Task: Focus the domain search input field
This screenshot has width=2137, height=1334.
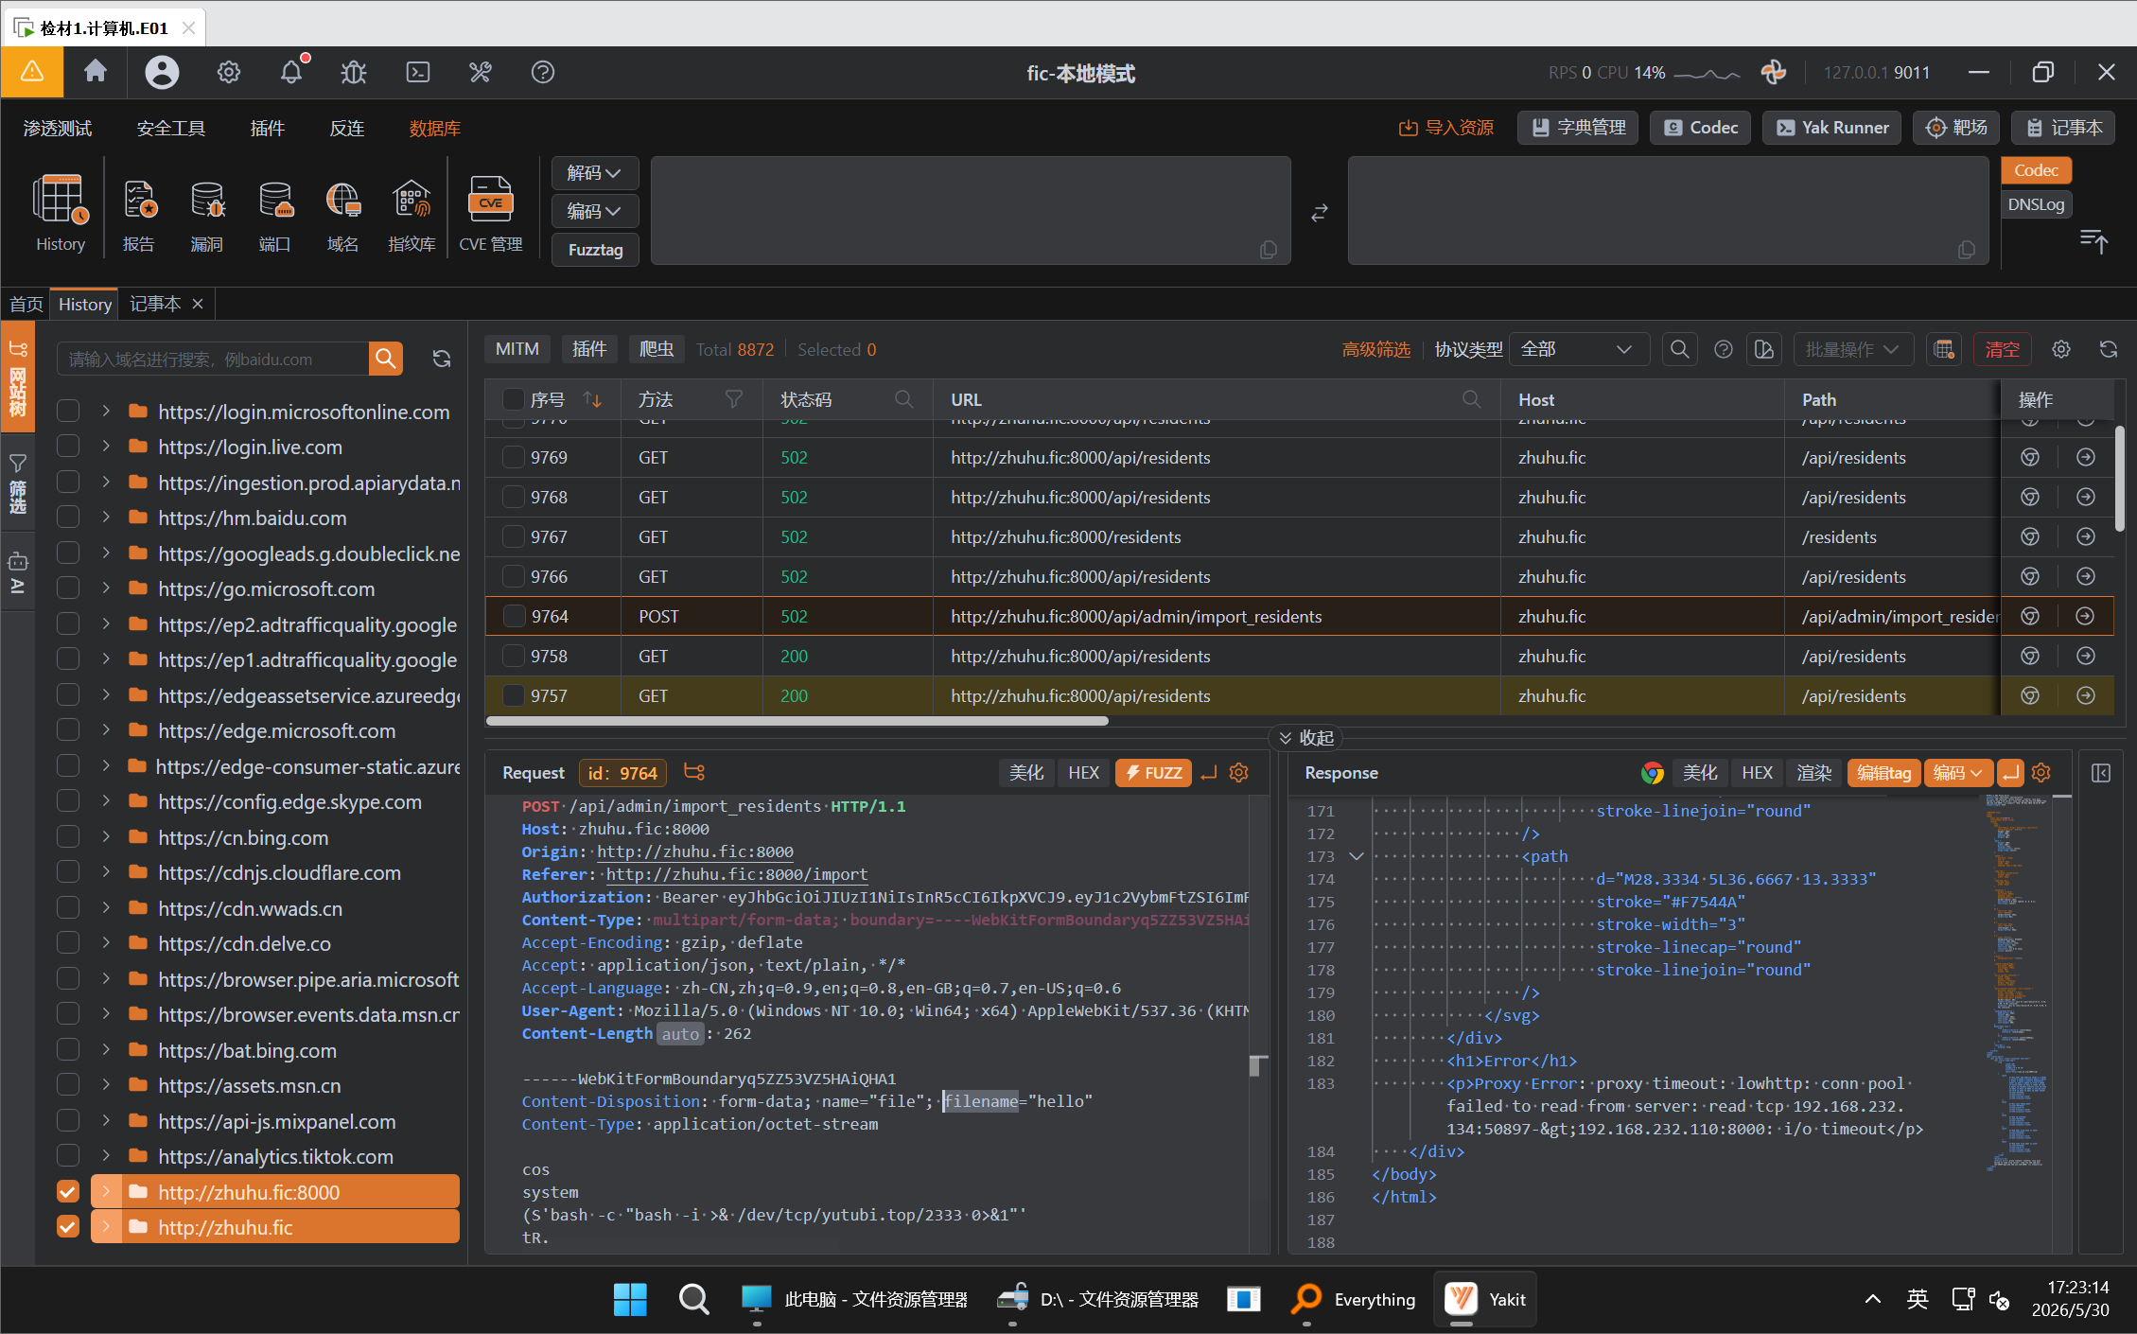Action: 213,359
